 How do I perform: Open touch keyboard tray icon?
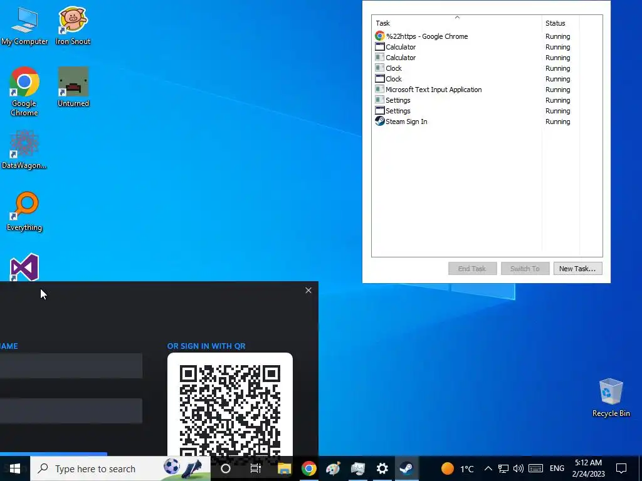pyautogui.click(x=535, y=468)
